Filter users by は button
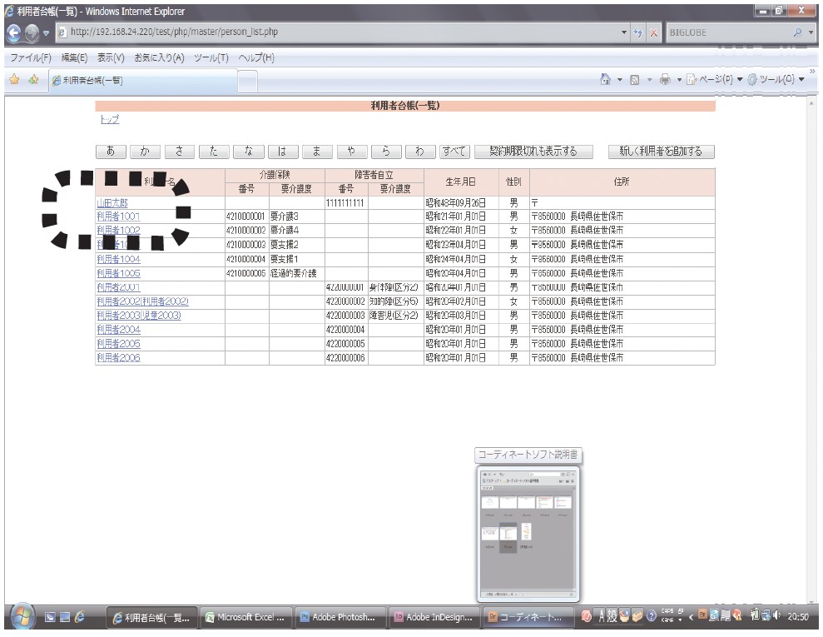Screen dimensions: 823x637 click(x=283, y=152)
